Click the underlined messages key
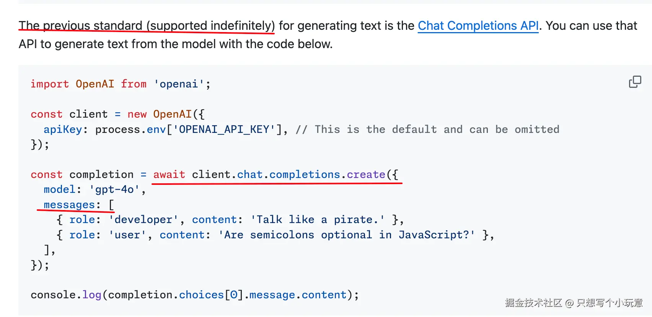This screenshot has width=652, height=317. click(x=69, y=205)
